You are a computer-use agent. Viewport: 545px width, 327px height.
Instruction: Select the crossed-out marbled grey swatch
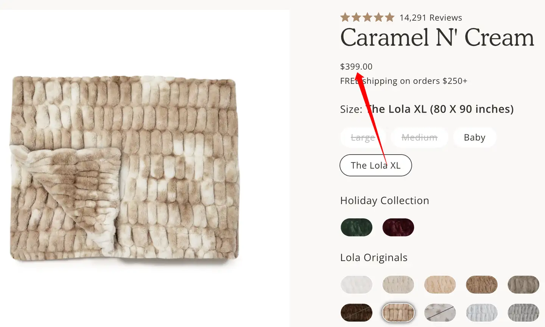coord(440,313)
